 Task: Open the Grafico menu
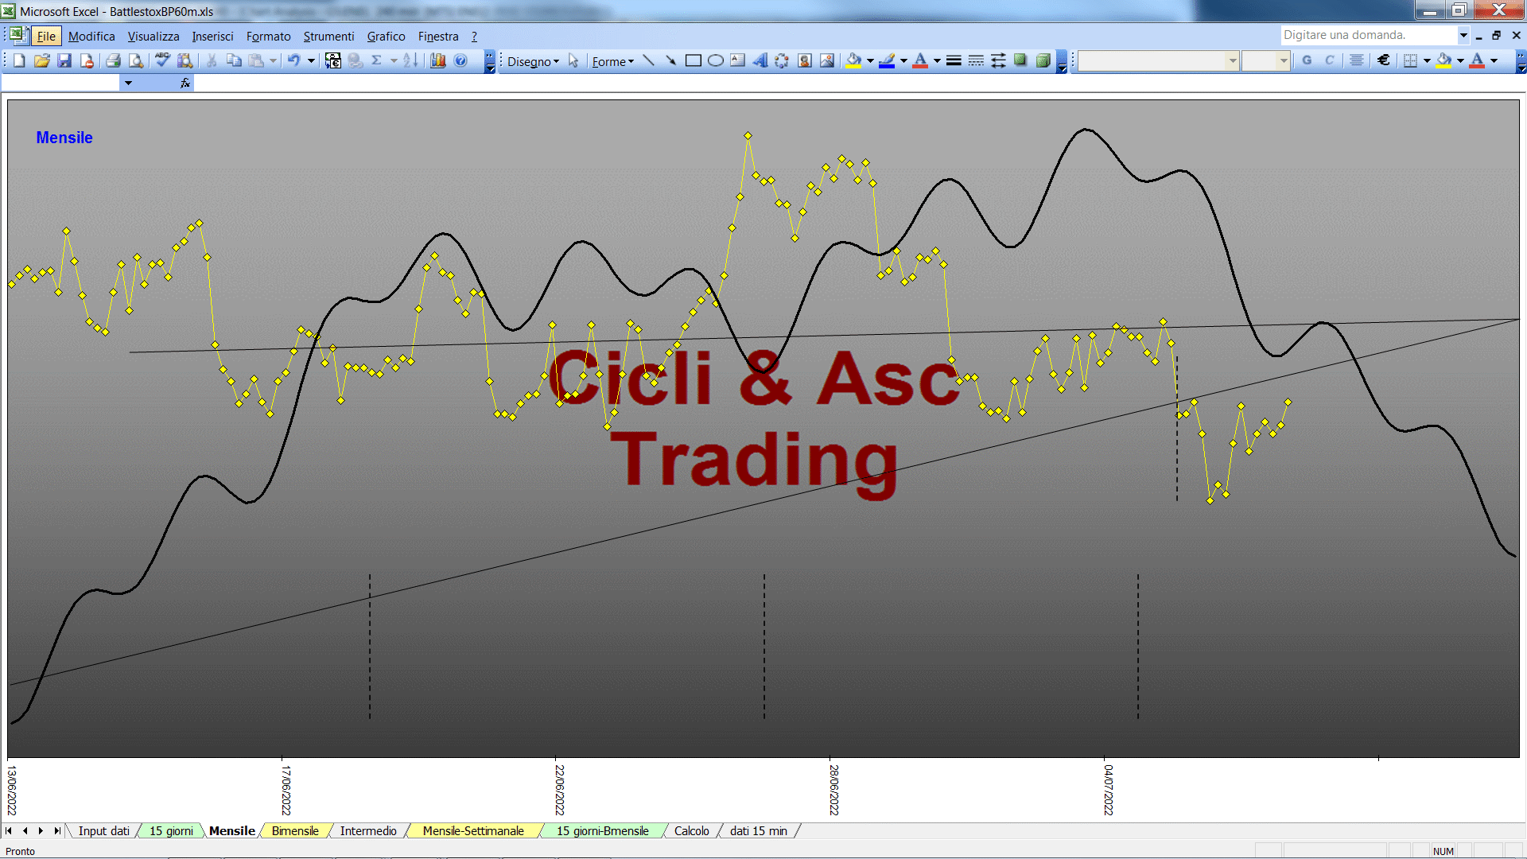(386, 36)
